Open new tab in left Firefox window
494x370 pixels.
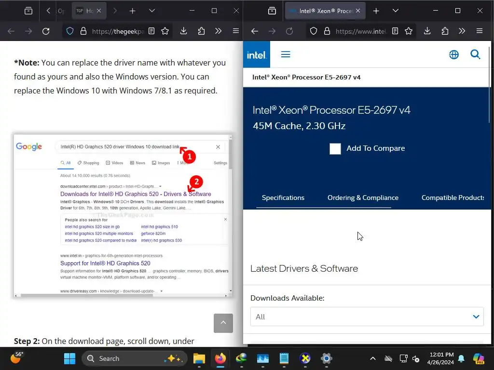point(132,11)
